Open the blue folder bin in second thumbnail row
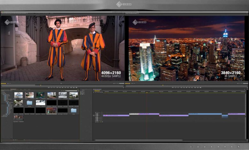The width and height of the screenshot is (249, 150). pyautogui.click(x=29, y=103)
